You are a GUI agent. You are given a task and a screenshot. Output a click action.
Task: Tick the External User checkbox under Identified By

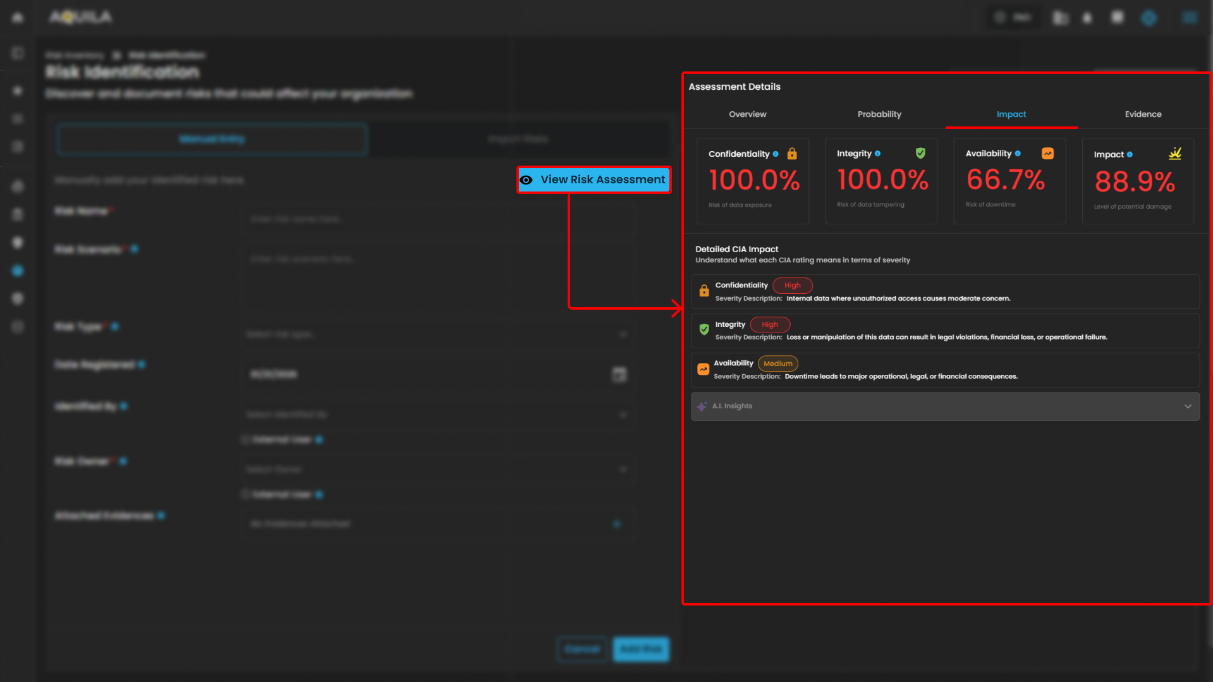pyautogui.click(x=245, y=440)
